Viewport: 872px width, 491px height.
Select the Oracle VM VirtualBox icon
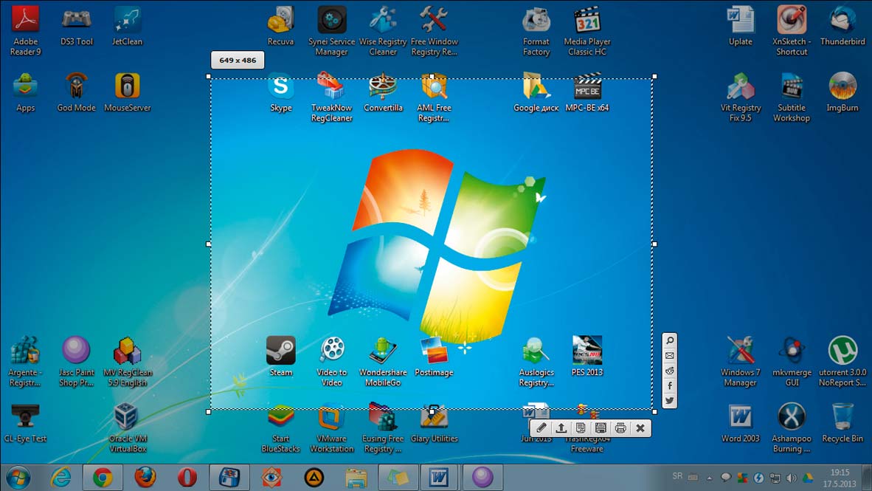click(x=128, y=428)
